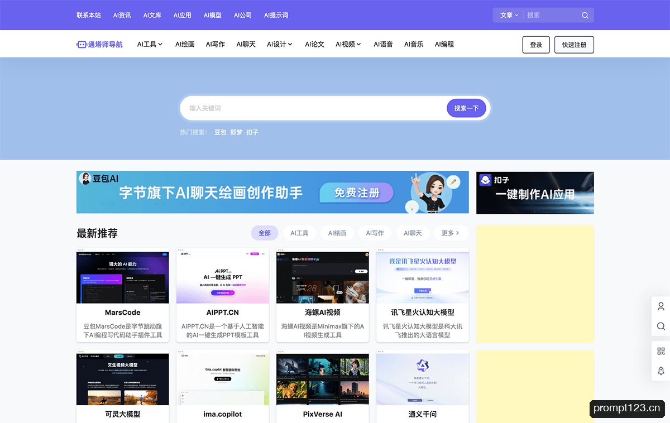
Task: Select the AI聊天 filter tab
Action: [x=413, y=233]
